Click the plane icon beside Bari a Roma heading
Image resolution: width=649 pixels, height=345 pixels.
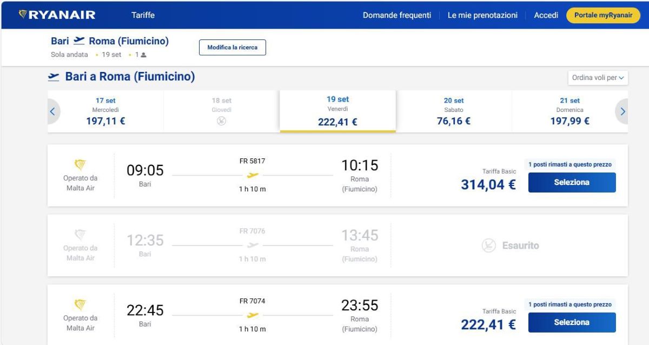(x=54, y=77)
